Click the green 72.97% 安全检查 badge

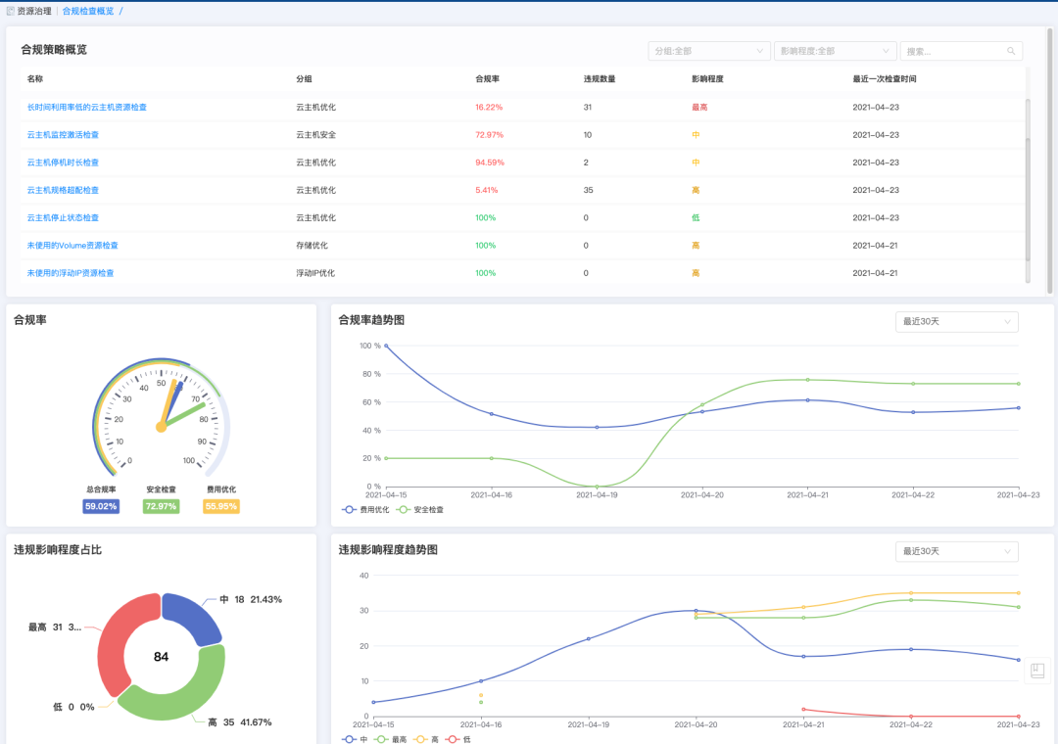161,506
